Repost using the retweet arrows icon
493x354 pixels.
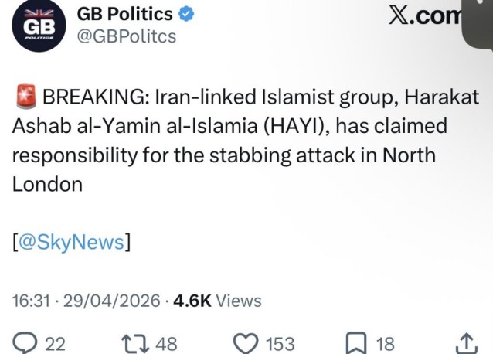click(138, 342)
